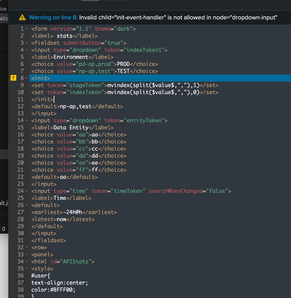Collapse the default block fold on line 26
The image size is (291, 298).
(27, 205)
